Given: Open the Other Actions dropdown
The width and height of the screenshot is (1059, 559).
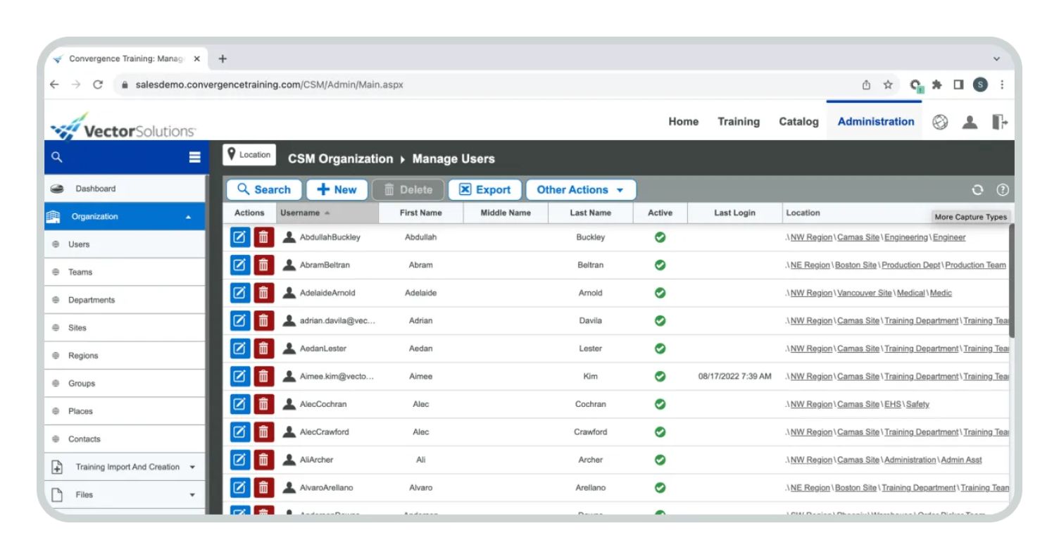Looking at the screenshot, I should point(581,190).
